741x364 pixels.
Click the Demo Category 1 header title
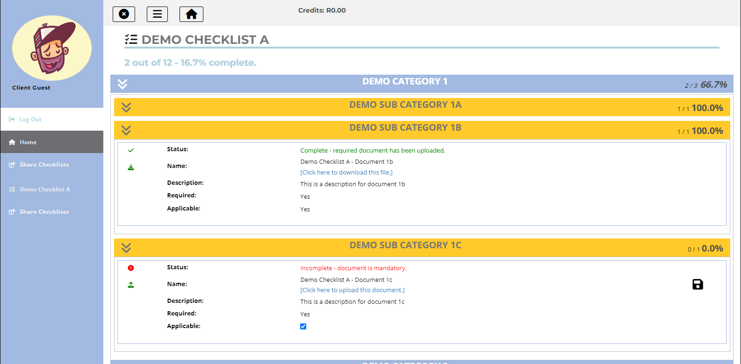point(405,81)
